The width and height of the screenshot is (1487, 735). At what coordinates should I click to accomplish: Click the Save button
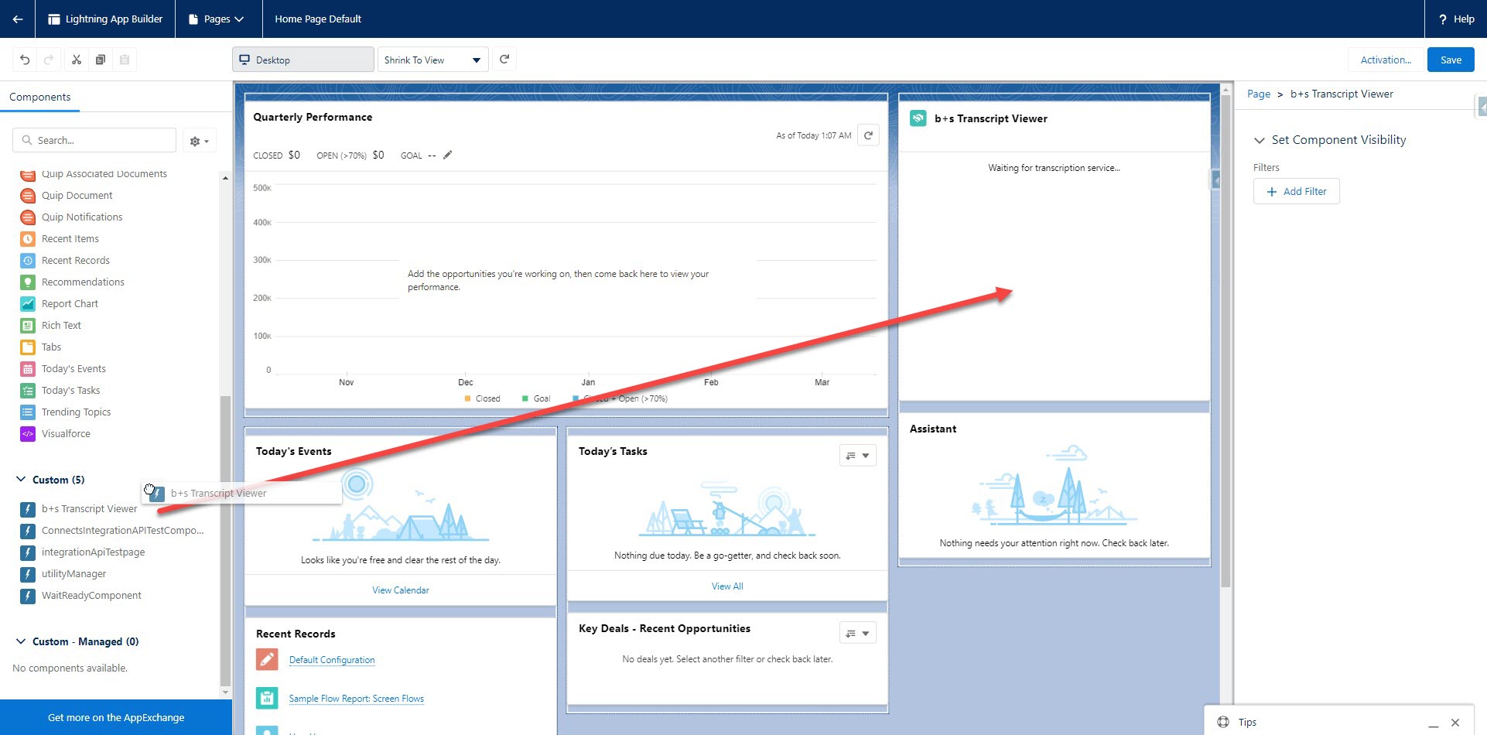tap(1451, 60)
